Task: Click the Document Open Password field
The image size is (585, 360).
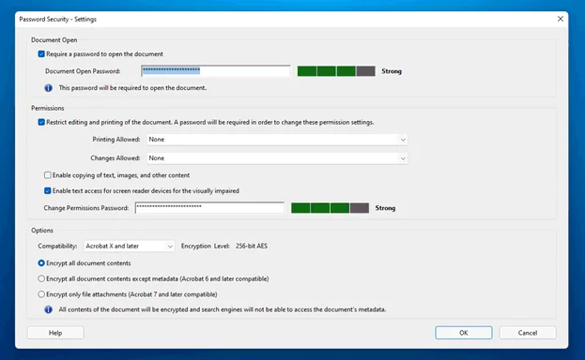Action: [x=216, y=71]
